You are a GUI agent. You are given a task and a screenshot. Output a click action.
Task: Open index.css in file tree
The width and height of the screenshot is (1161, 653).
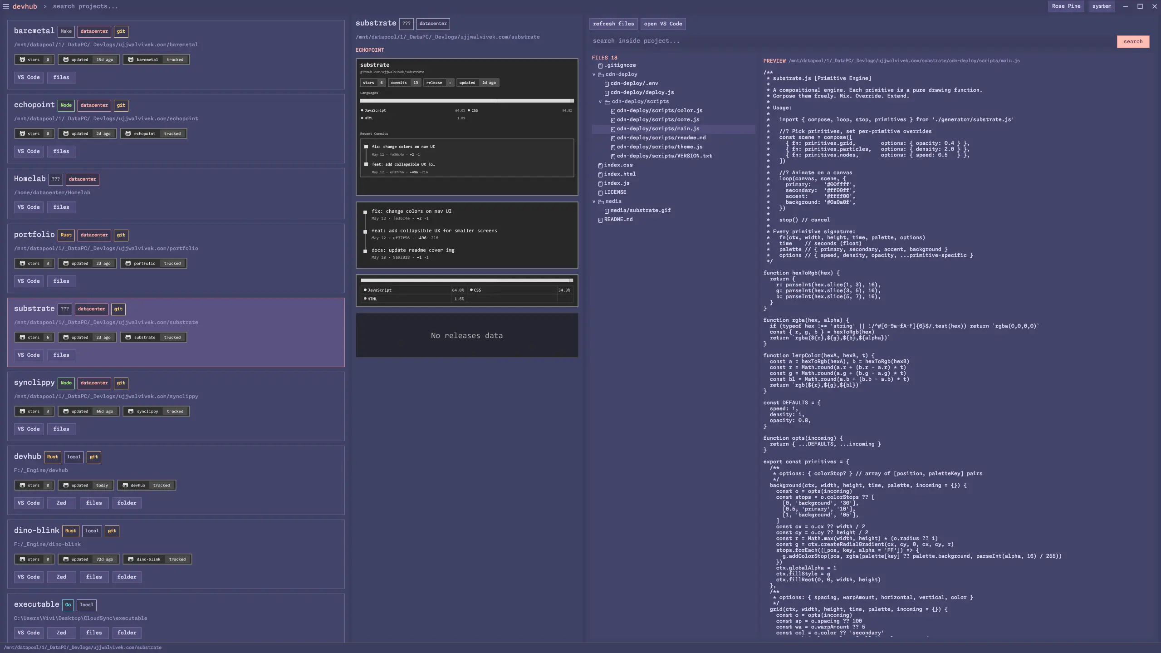618,165
